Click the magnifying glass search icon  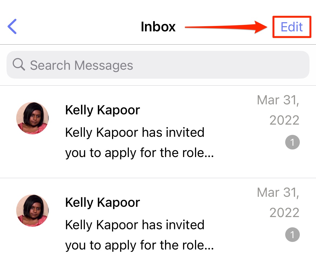[x=19, y=64]
